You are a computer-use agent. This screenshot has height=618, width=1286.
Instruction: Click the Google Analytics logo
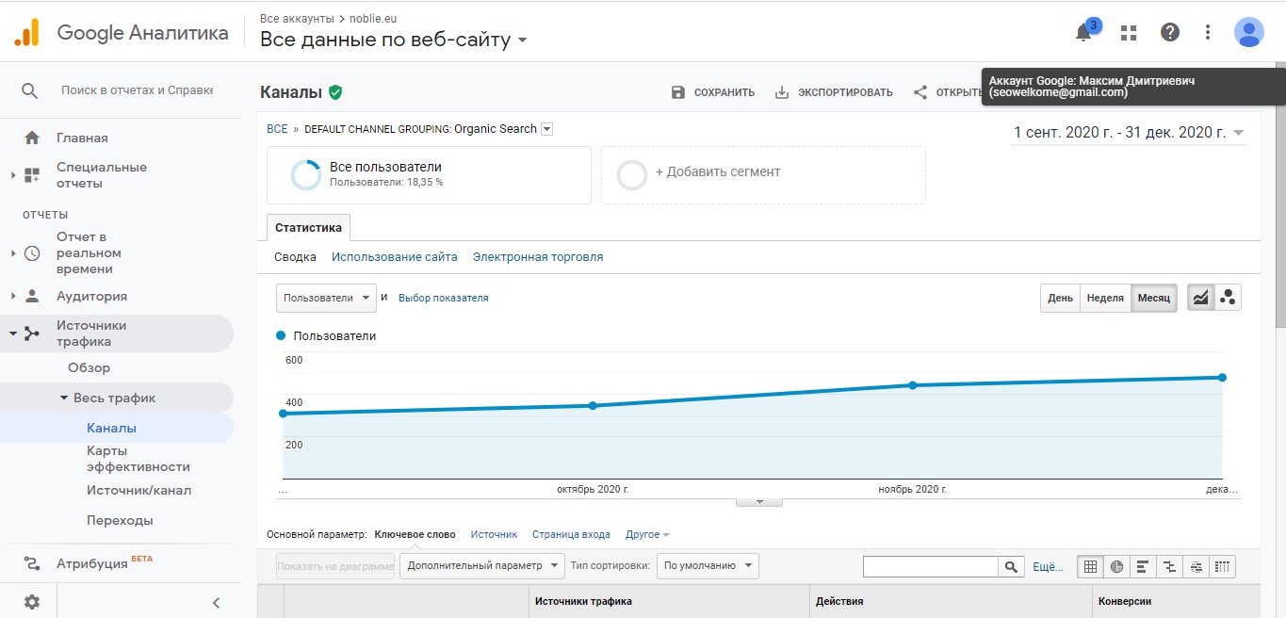[x=26, y=32]
